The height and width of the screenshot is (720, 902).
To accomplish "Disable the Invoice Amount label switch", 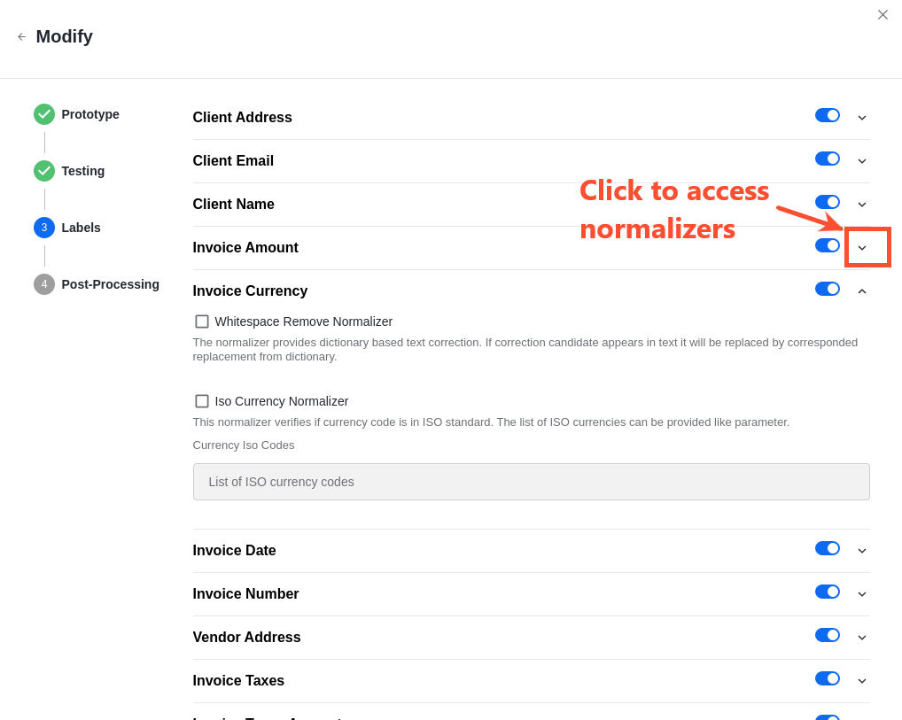I will click(828, 245).
